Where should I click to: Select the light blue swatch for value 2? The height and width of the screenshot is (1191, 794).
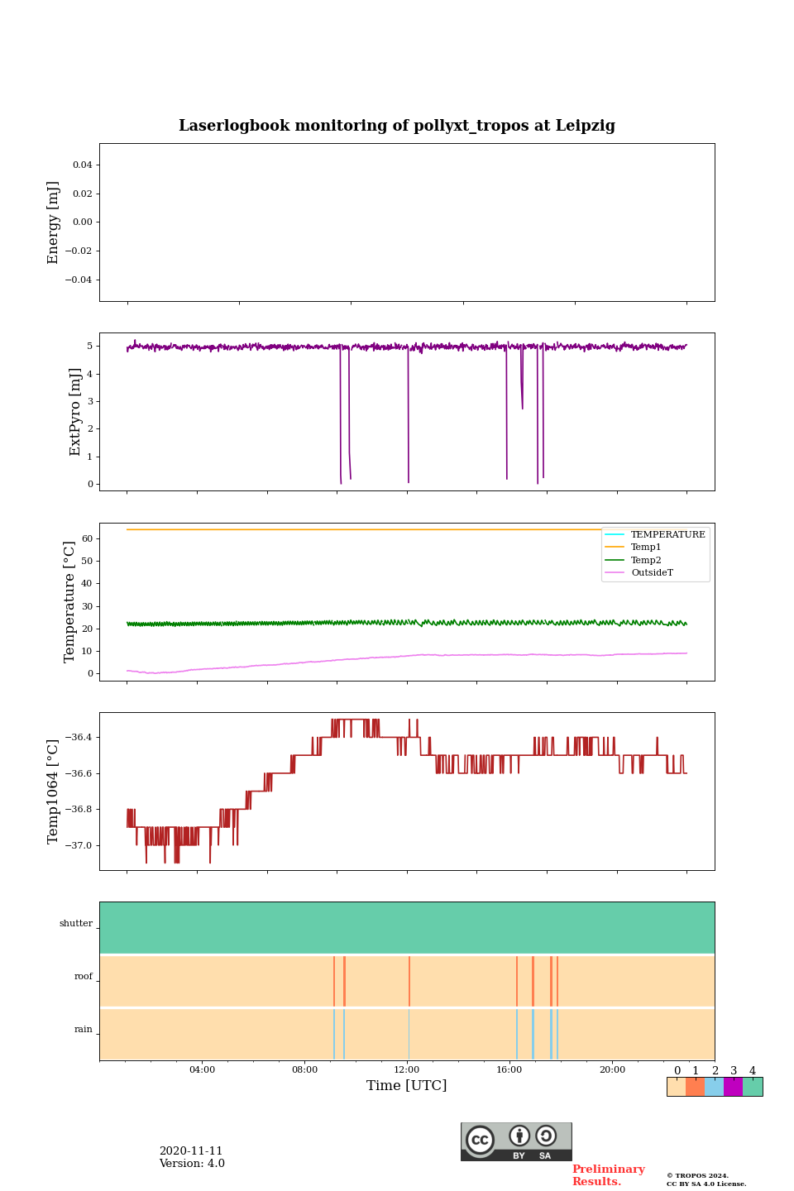(714, 1087)
